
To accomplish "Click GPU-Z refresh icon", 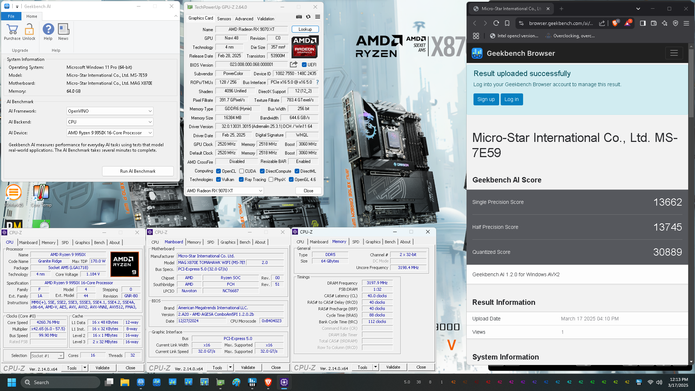I will point(308,17).
